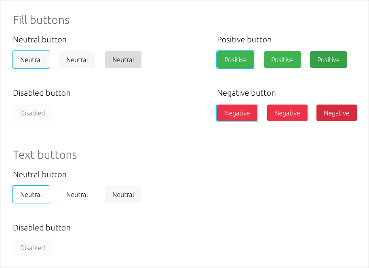Click the outlined Neutral text button
Screen dimensions: 369x268
pyautogui.click(x=31, y=194)
